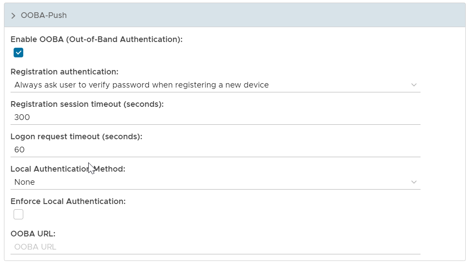Image resolution: width=471 pixels, height=264 pixels.
Task: Click the Registration session timeout (seconds) label
Action: [87, 104]
